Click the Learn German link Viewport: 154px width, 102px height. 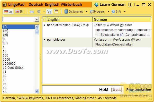113,5
